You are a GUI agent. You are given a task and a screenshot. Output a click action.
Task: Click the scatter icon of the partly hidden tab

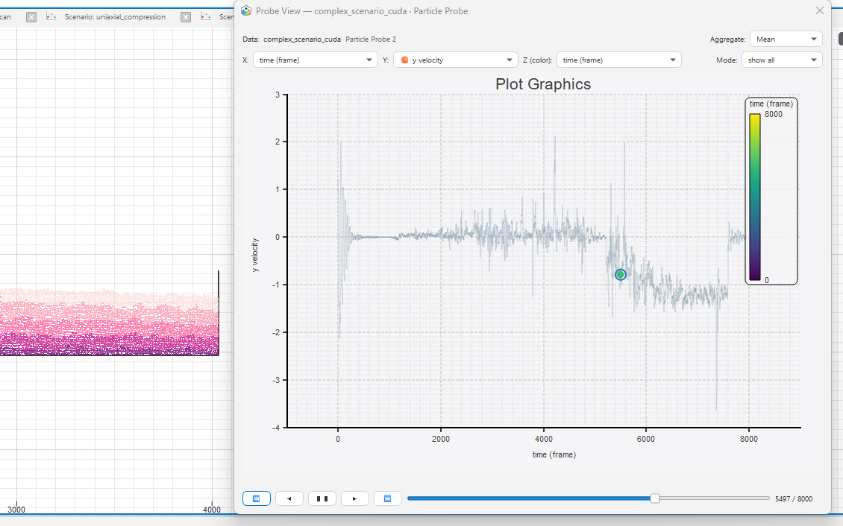205,16
